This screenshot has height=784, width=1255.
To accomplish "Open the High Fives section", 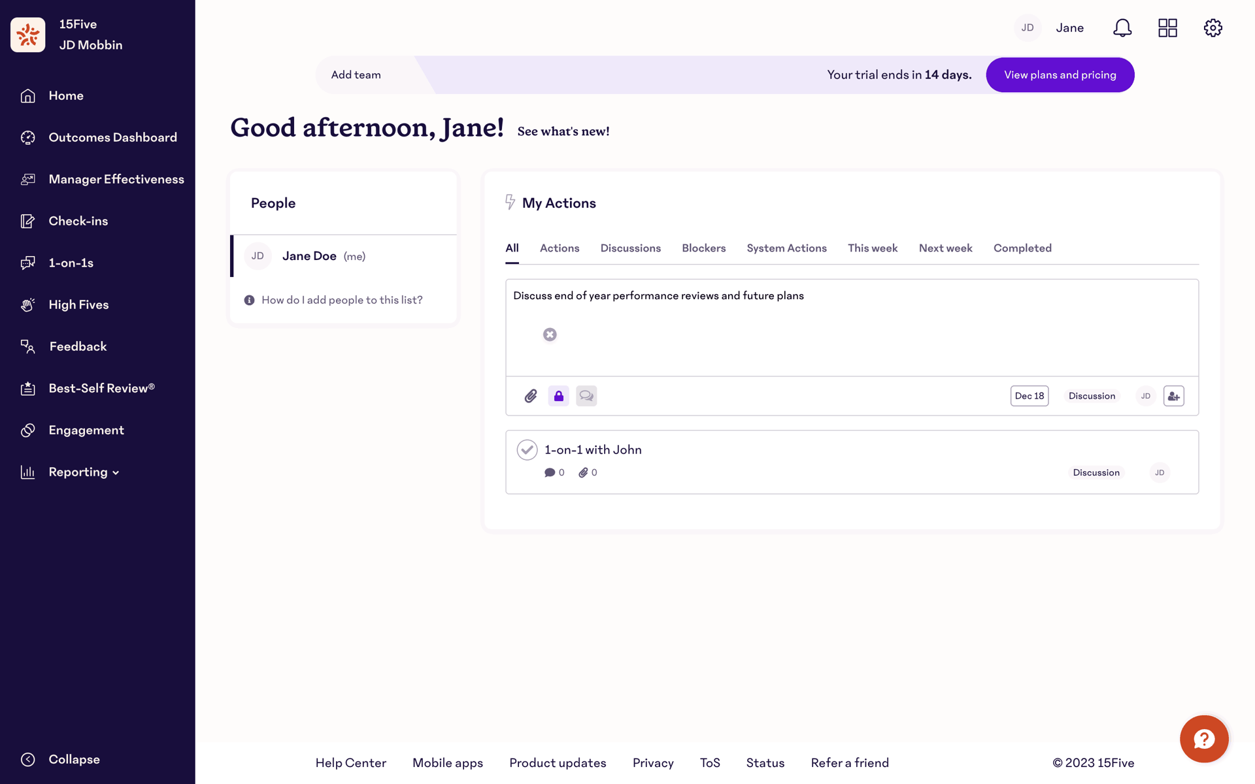I will (x=64, y=304).
